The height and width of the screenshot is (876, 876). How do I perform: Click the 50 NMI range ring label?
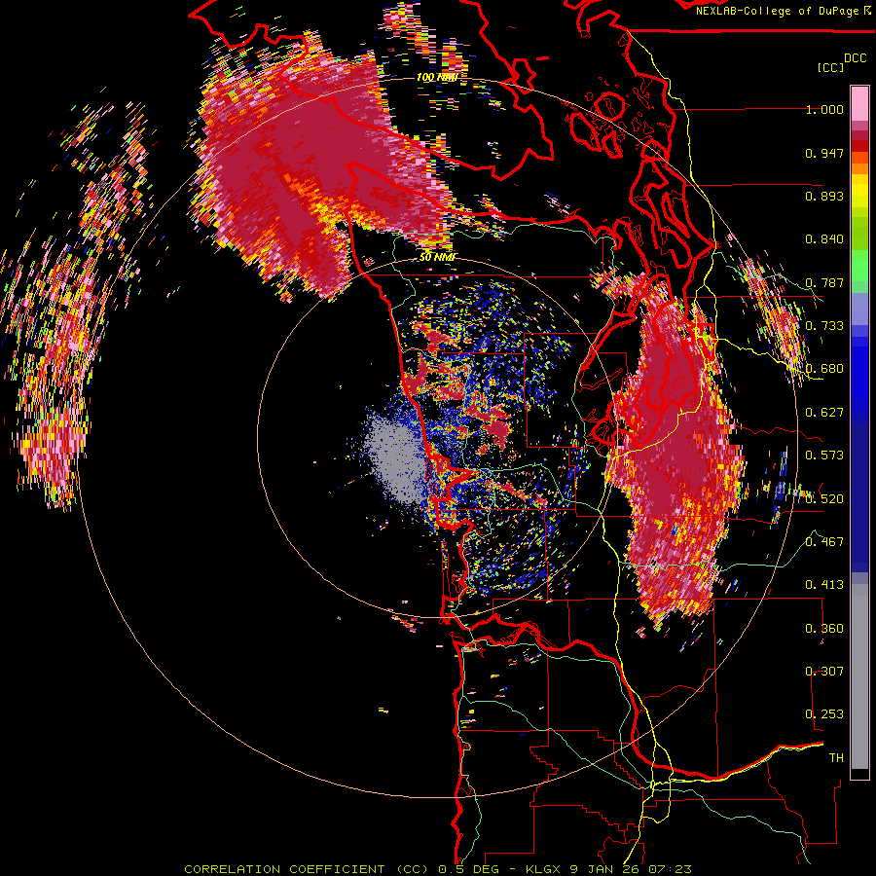[x=437, y=257]
